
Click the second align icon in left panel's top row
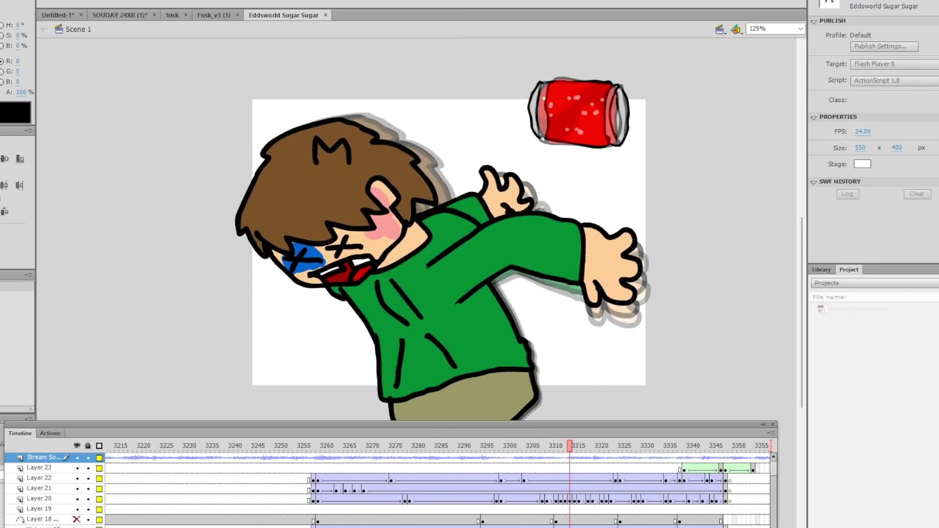[20, 158]
